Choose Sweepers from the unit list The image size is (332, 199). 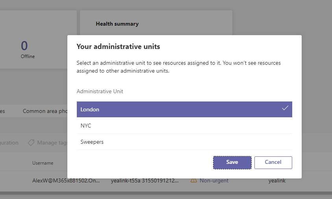(x=184, y=142)
